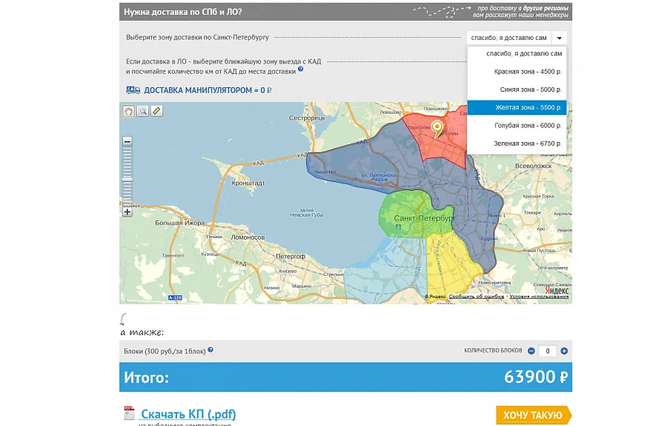Click the PDF file icon
This screenshot has height=426, width=667.
tap(129, 413)
